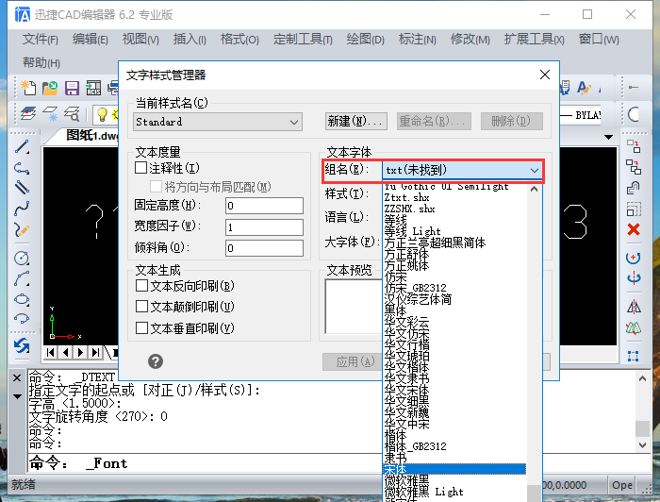Screen dimensions: 660x502
Task: Click command history scroll-down arrow
Action: (x=642, y=444)
